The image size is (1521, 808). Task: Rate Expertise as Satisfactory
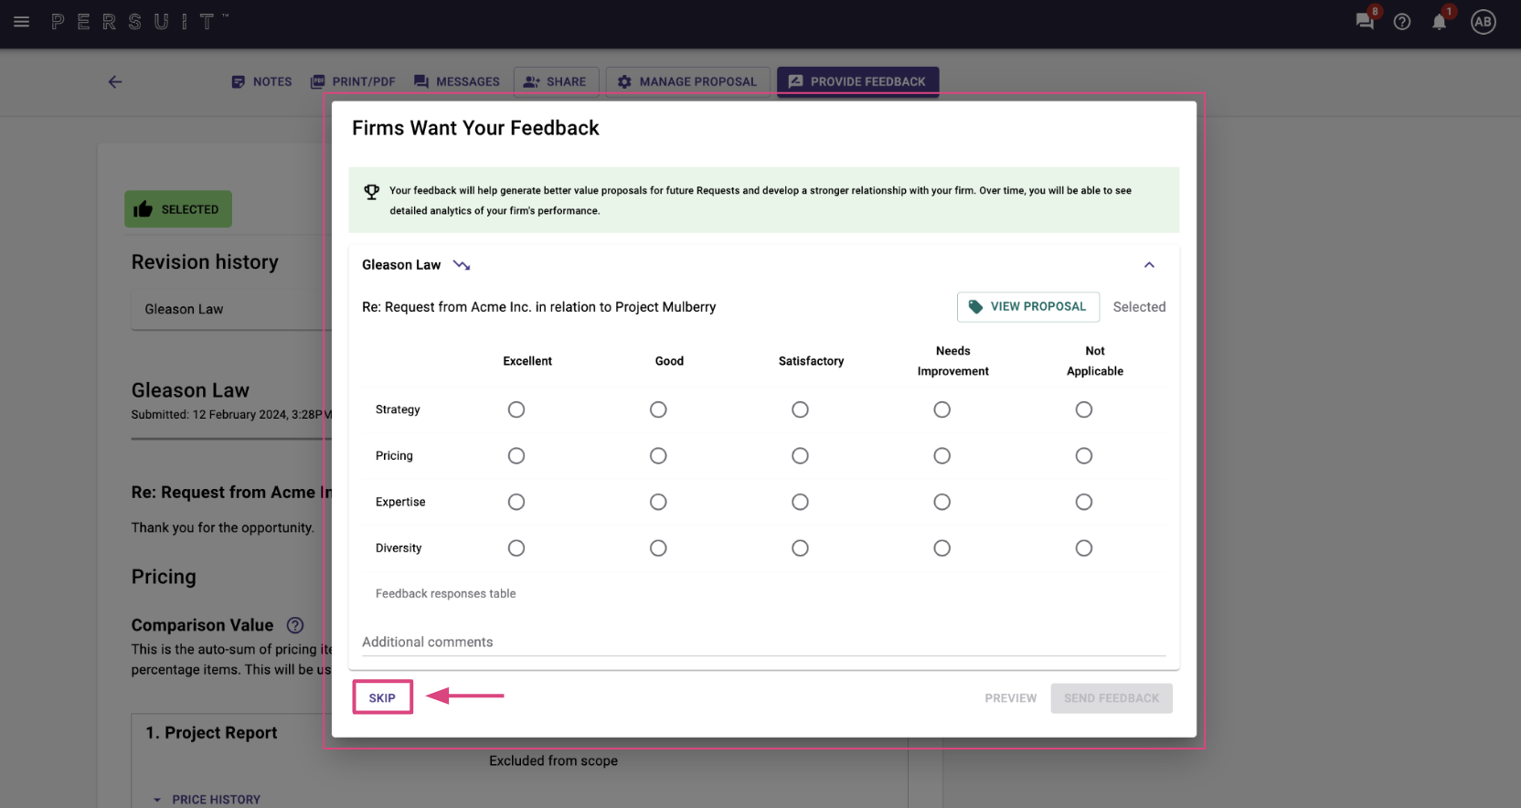coord(800,502)
